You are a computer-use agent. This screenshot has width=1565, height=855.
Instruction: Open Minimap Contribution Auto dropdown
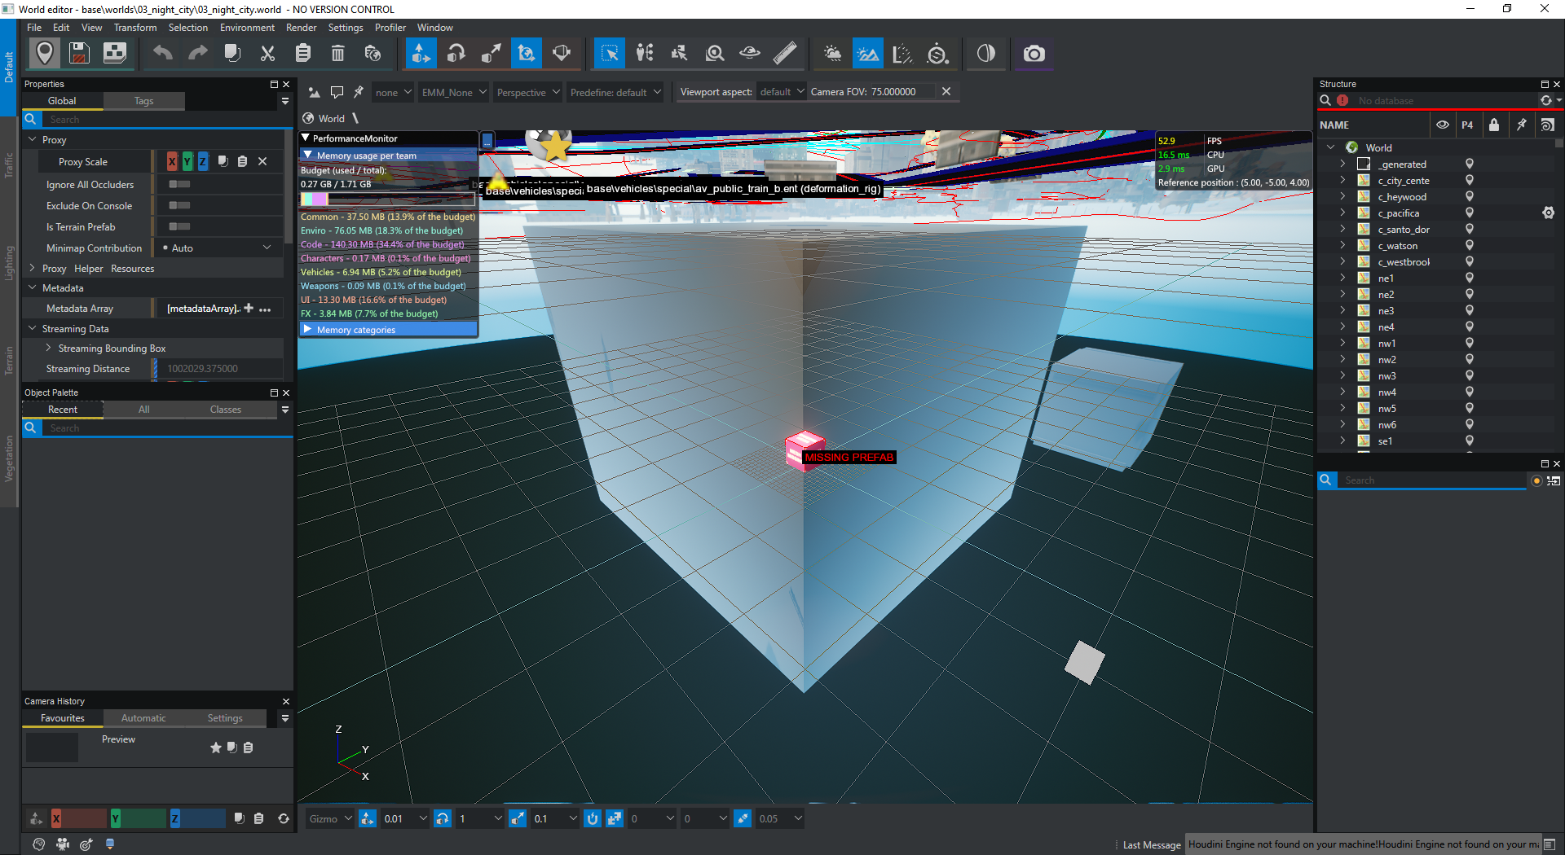point(218,248)
